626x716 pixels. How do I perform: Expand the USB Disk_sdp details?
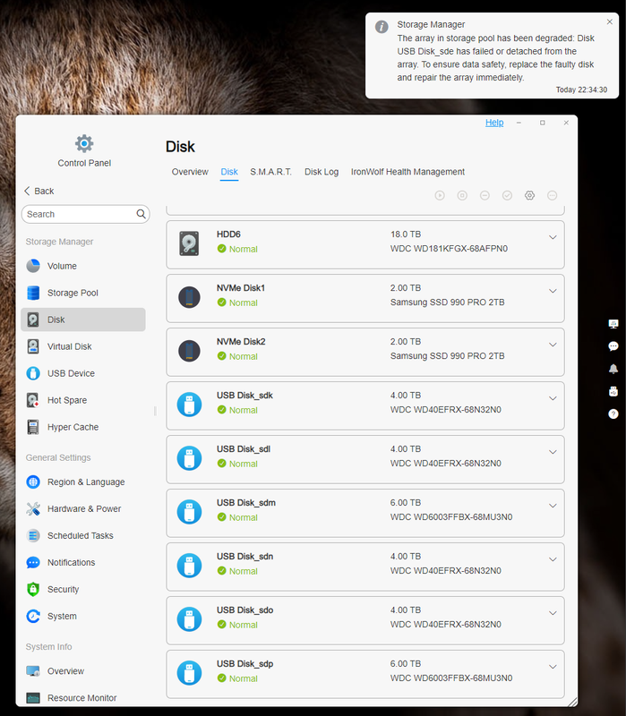553,666
